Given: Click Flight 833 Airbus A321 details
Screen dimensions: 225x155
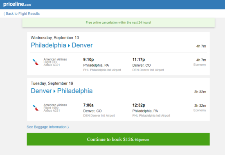Looking at the screenshot, I should click(52, 63).
